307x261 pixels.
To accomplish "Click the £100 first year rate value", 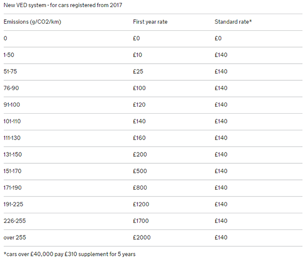I will point(139,88).
